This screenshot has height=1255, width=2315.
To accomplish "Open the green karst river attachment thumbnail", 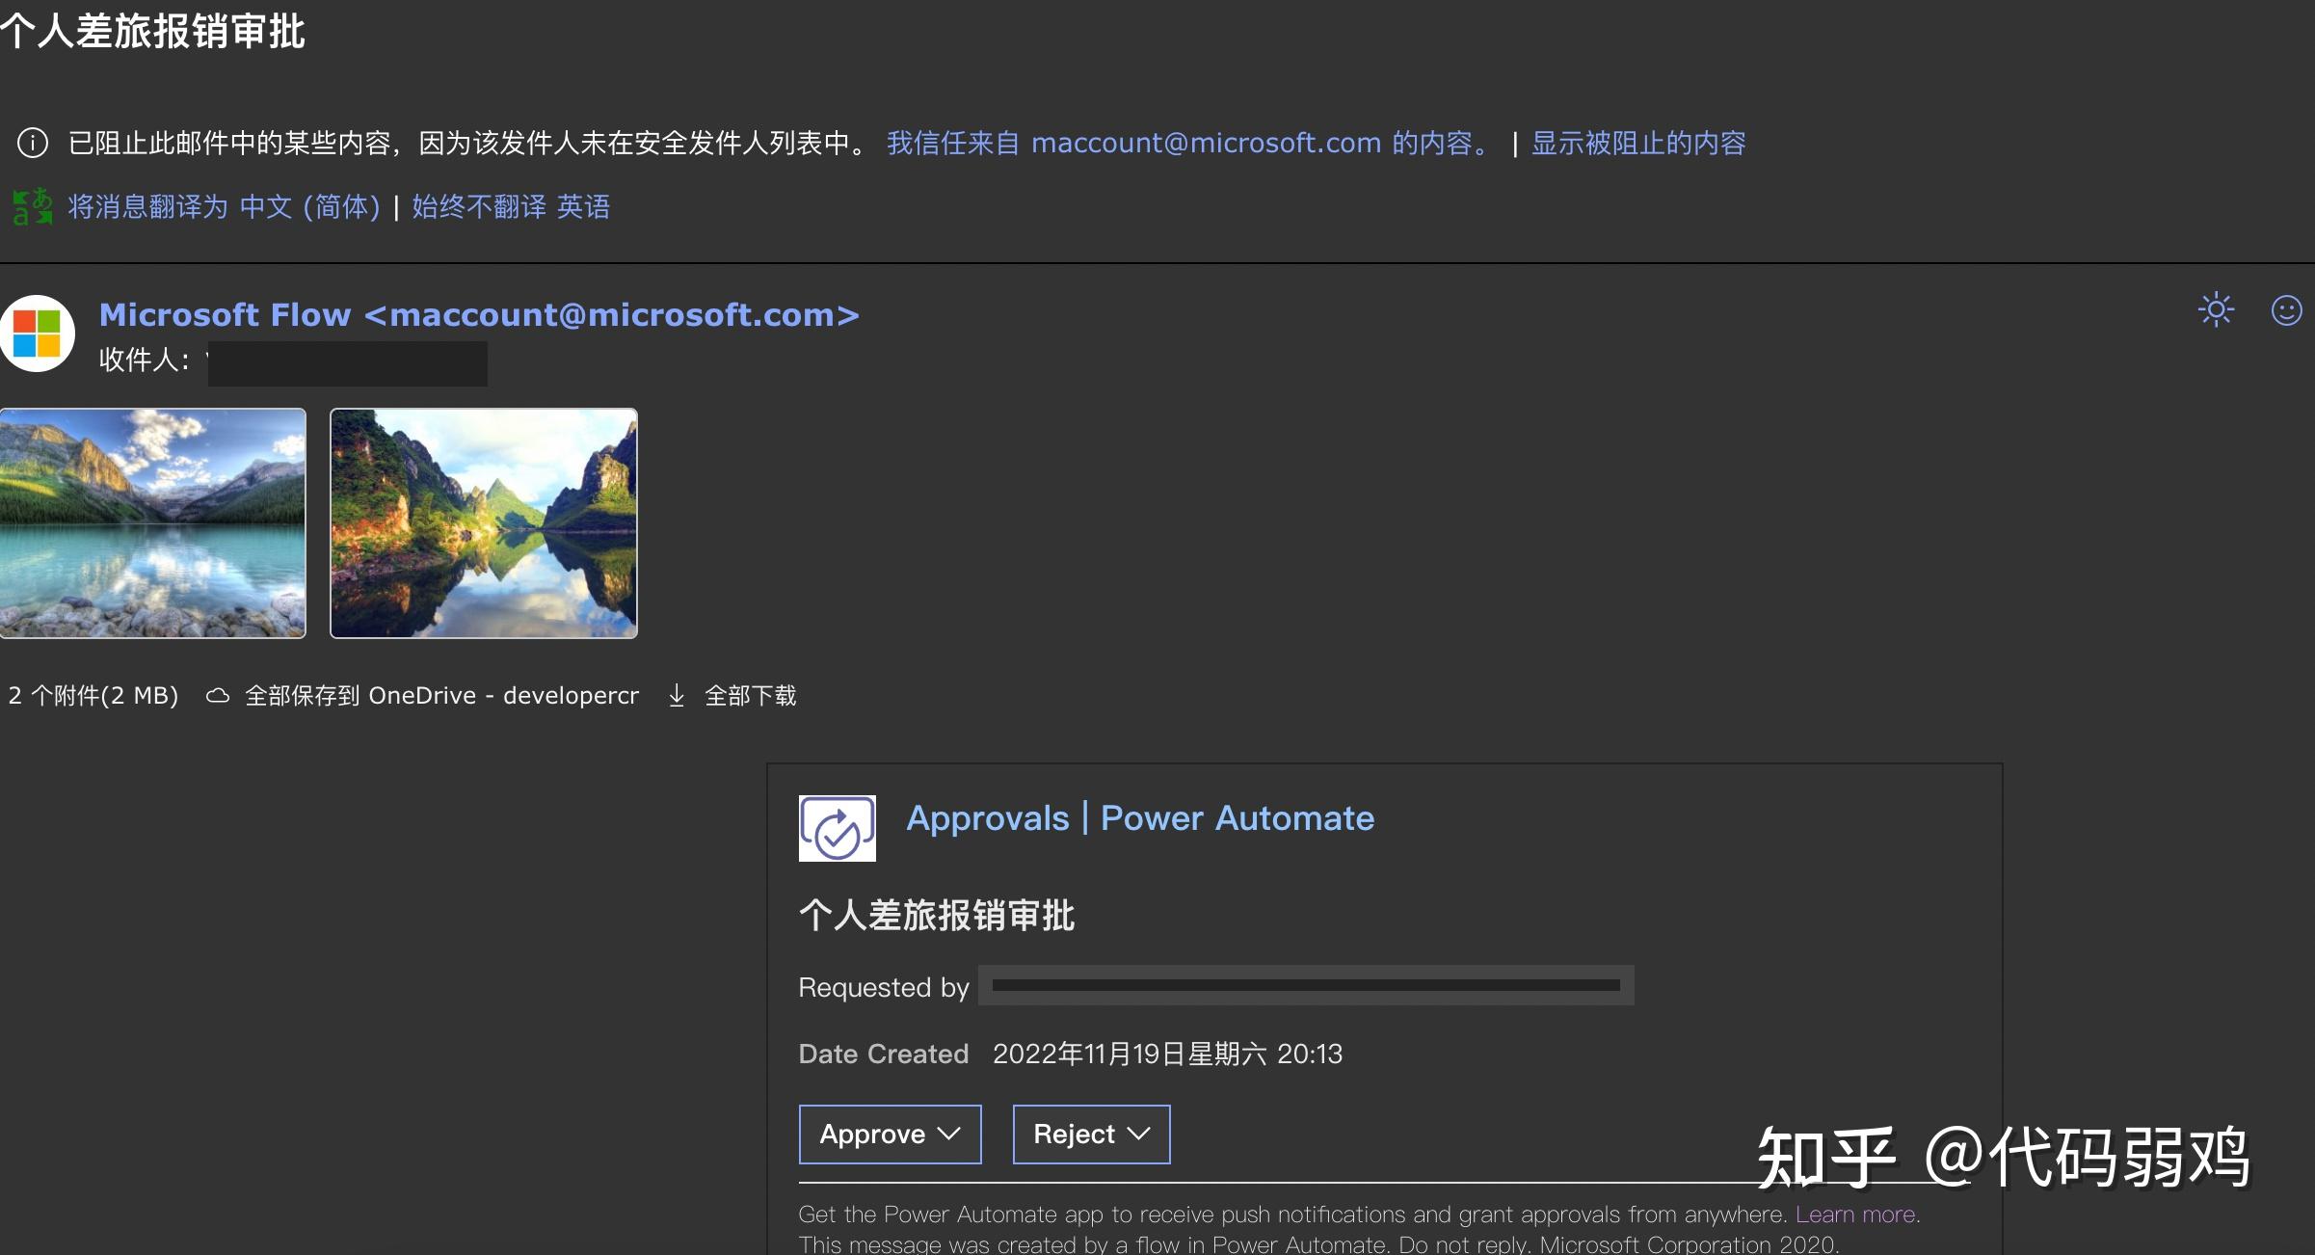I will [x=484, y=523].
